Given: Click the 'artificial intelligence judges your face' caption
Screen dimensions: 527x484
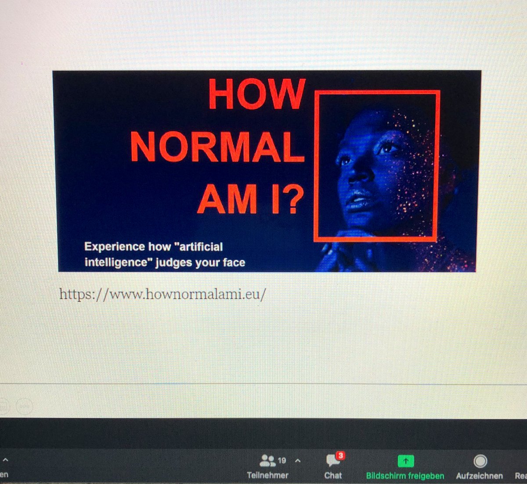Looking at the screenshot, I should point(165,255).
